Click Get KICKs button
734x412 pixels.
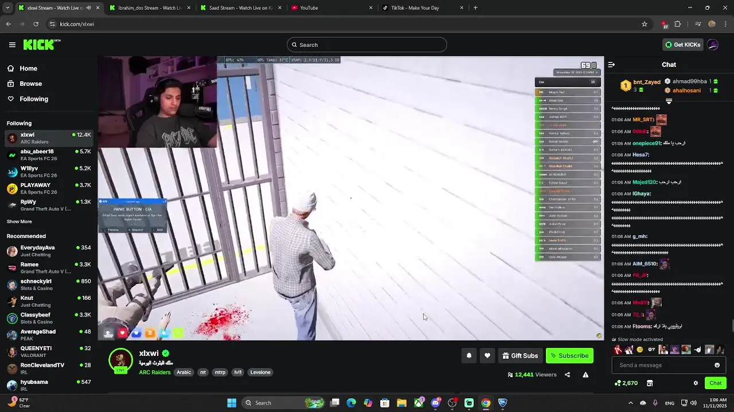(682, 45)
